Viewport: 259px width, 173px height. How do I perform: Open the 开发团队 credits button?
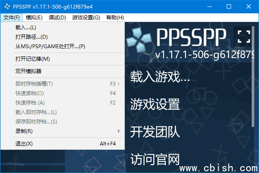coord(155,131)
